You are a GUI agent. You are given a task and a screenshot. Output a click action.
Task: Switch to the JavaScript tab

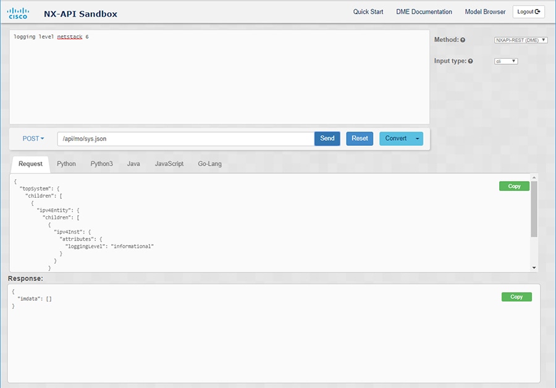(x=169, y=164)
